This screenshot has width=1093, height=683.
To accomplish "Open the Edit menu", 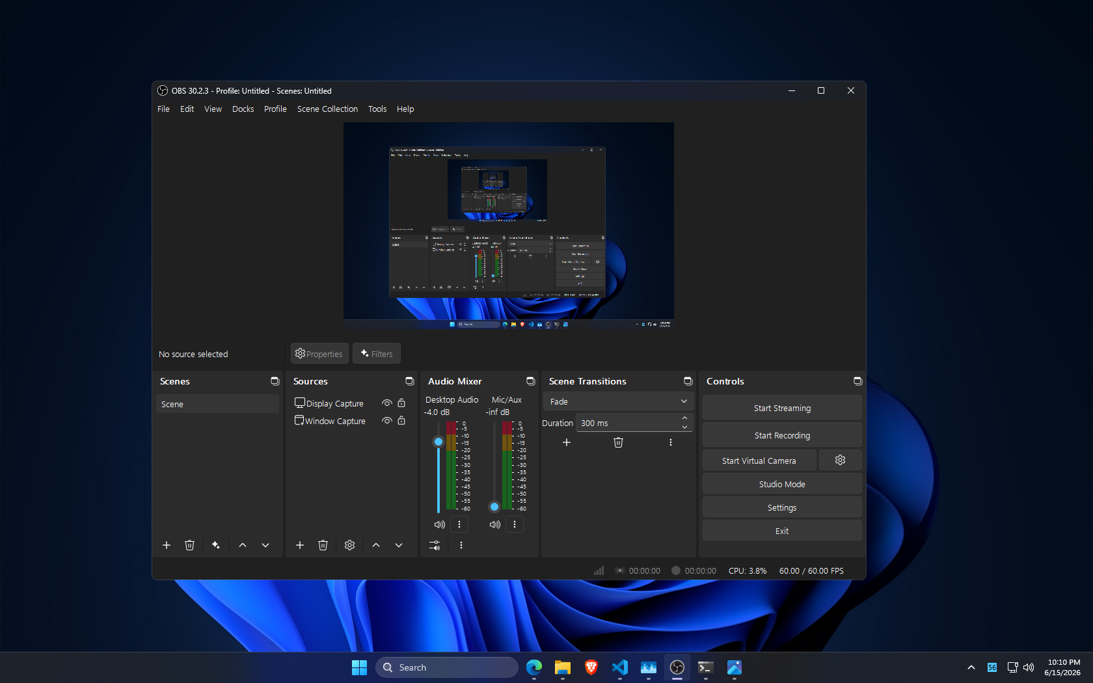I will click(x=187, y=109).
